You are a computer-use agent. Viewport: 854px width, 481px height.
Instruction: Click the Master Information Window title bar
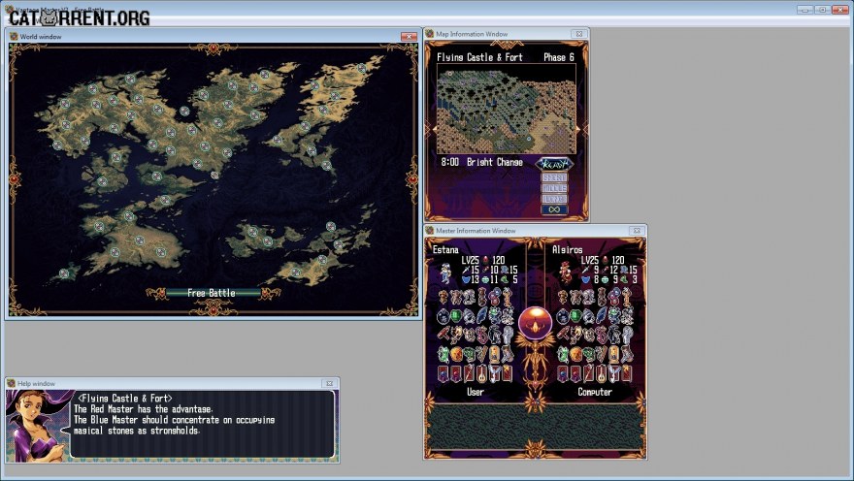coord(535,231)
